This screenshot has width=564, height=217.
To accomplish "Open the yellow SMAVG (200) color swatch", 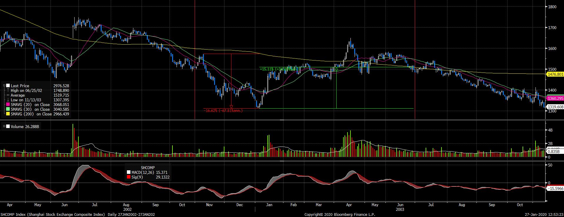I will pyautogui.click(x=8, y=114).
